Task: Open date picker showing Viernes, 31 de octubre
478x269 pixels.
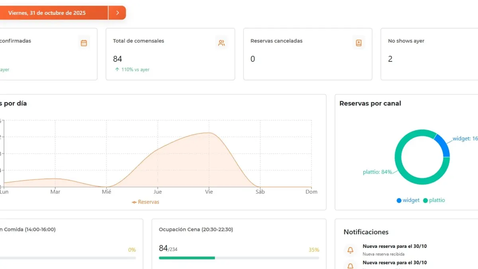Action: tap(54, 13)
